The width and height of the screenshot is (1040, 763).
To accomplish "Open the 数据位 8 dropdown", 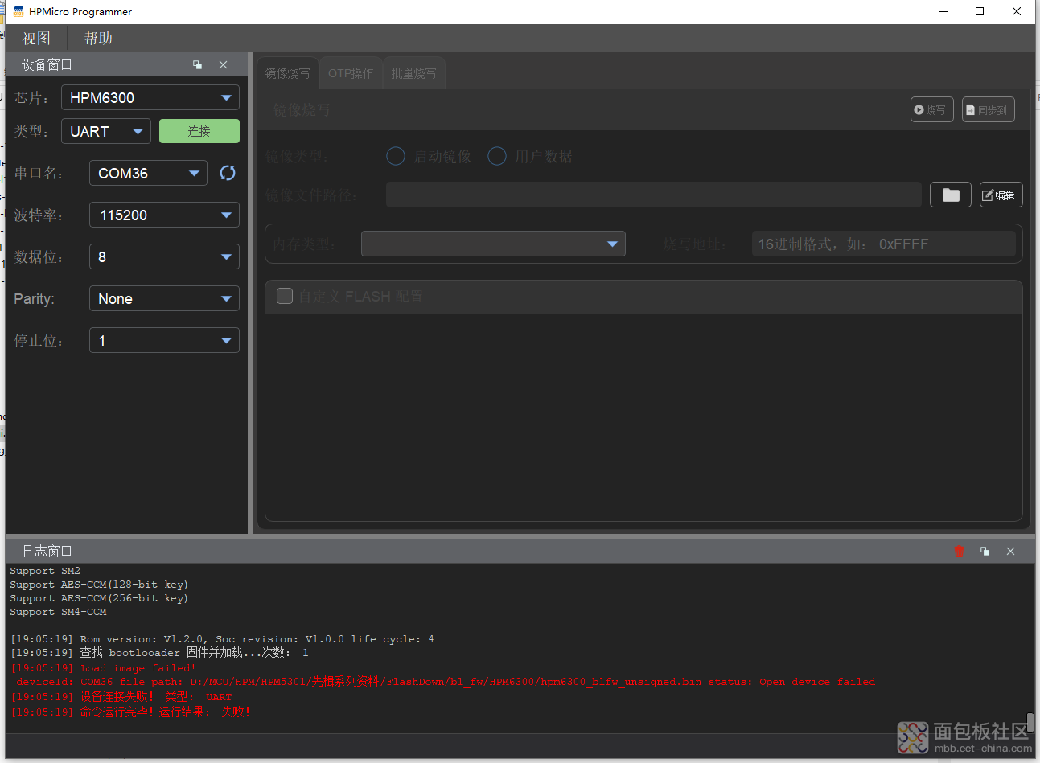I will coord(164,256).
